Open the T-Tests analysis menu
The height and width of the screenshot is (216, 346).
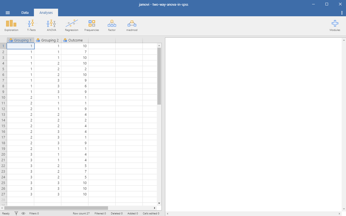[31, 25]
